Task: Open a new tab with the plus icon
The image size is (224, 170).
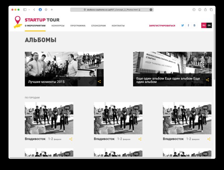Action: (x=52, y=10)
